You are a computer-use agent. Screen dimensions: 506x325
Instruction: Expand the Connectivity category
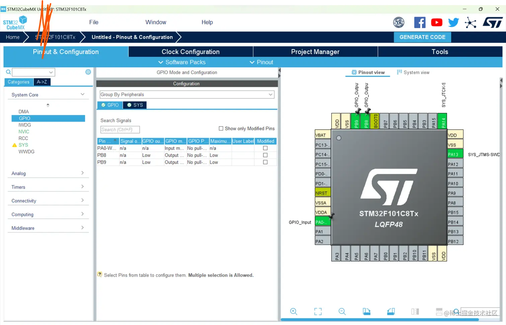click(48, 200)
